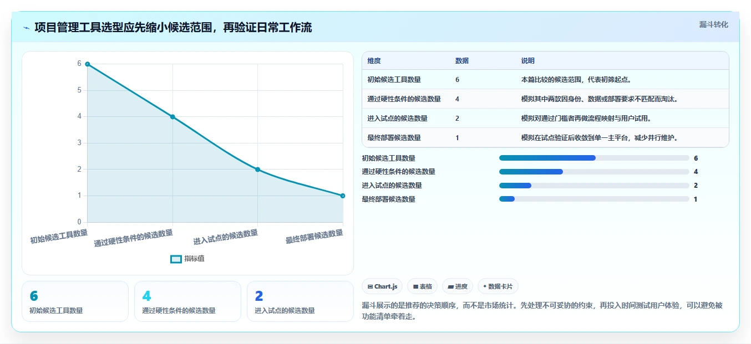The height and width of the screenshot is (344, 751).
Task: Click the 数据卡片 chip
Action: [498, 286]
